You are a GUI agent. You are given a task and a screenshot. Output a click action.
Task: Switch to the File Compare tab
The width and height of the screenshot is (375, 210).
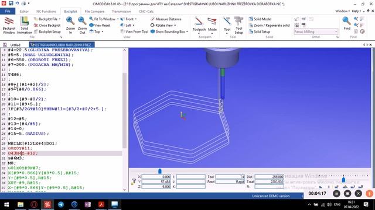pyautogui.click(x=94, y=11)
